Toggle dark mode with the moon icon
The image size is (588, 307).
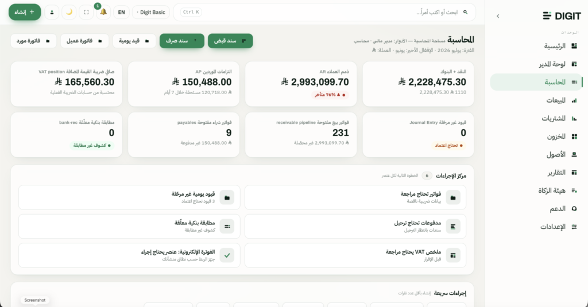69,12
